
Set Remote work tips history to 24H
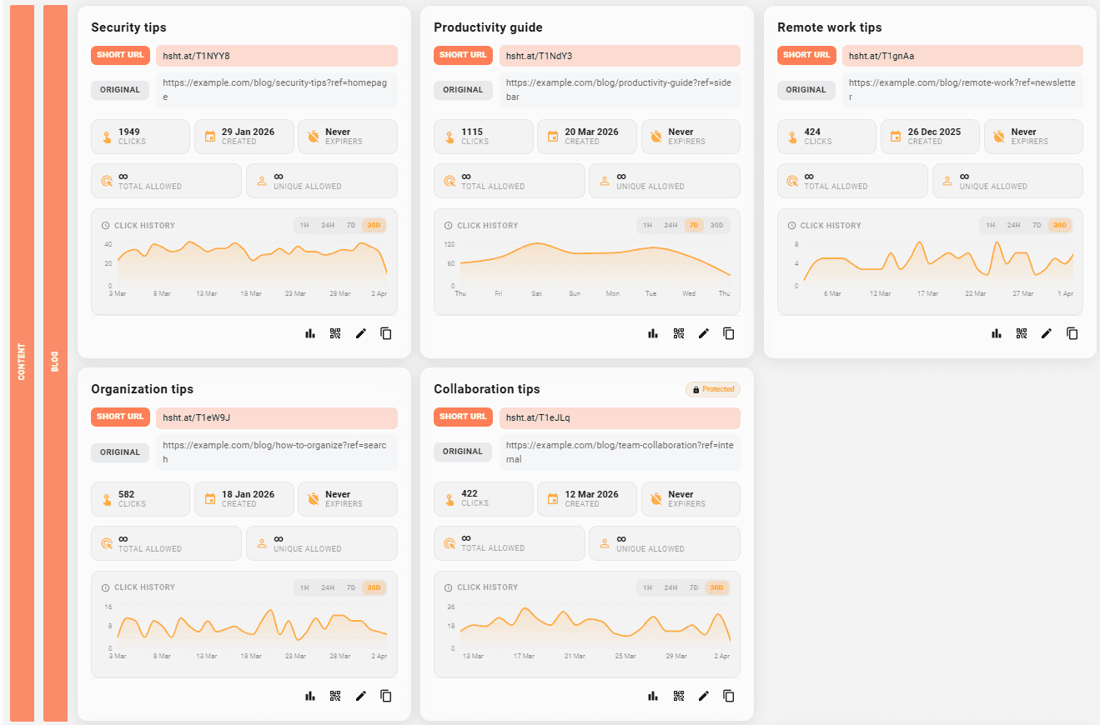[x=1013, y=225]
